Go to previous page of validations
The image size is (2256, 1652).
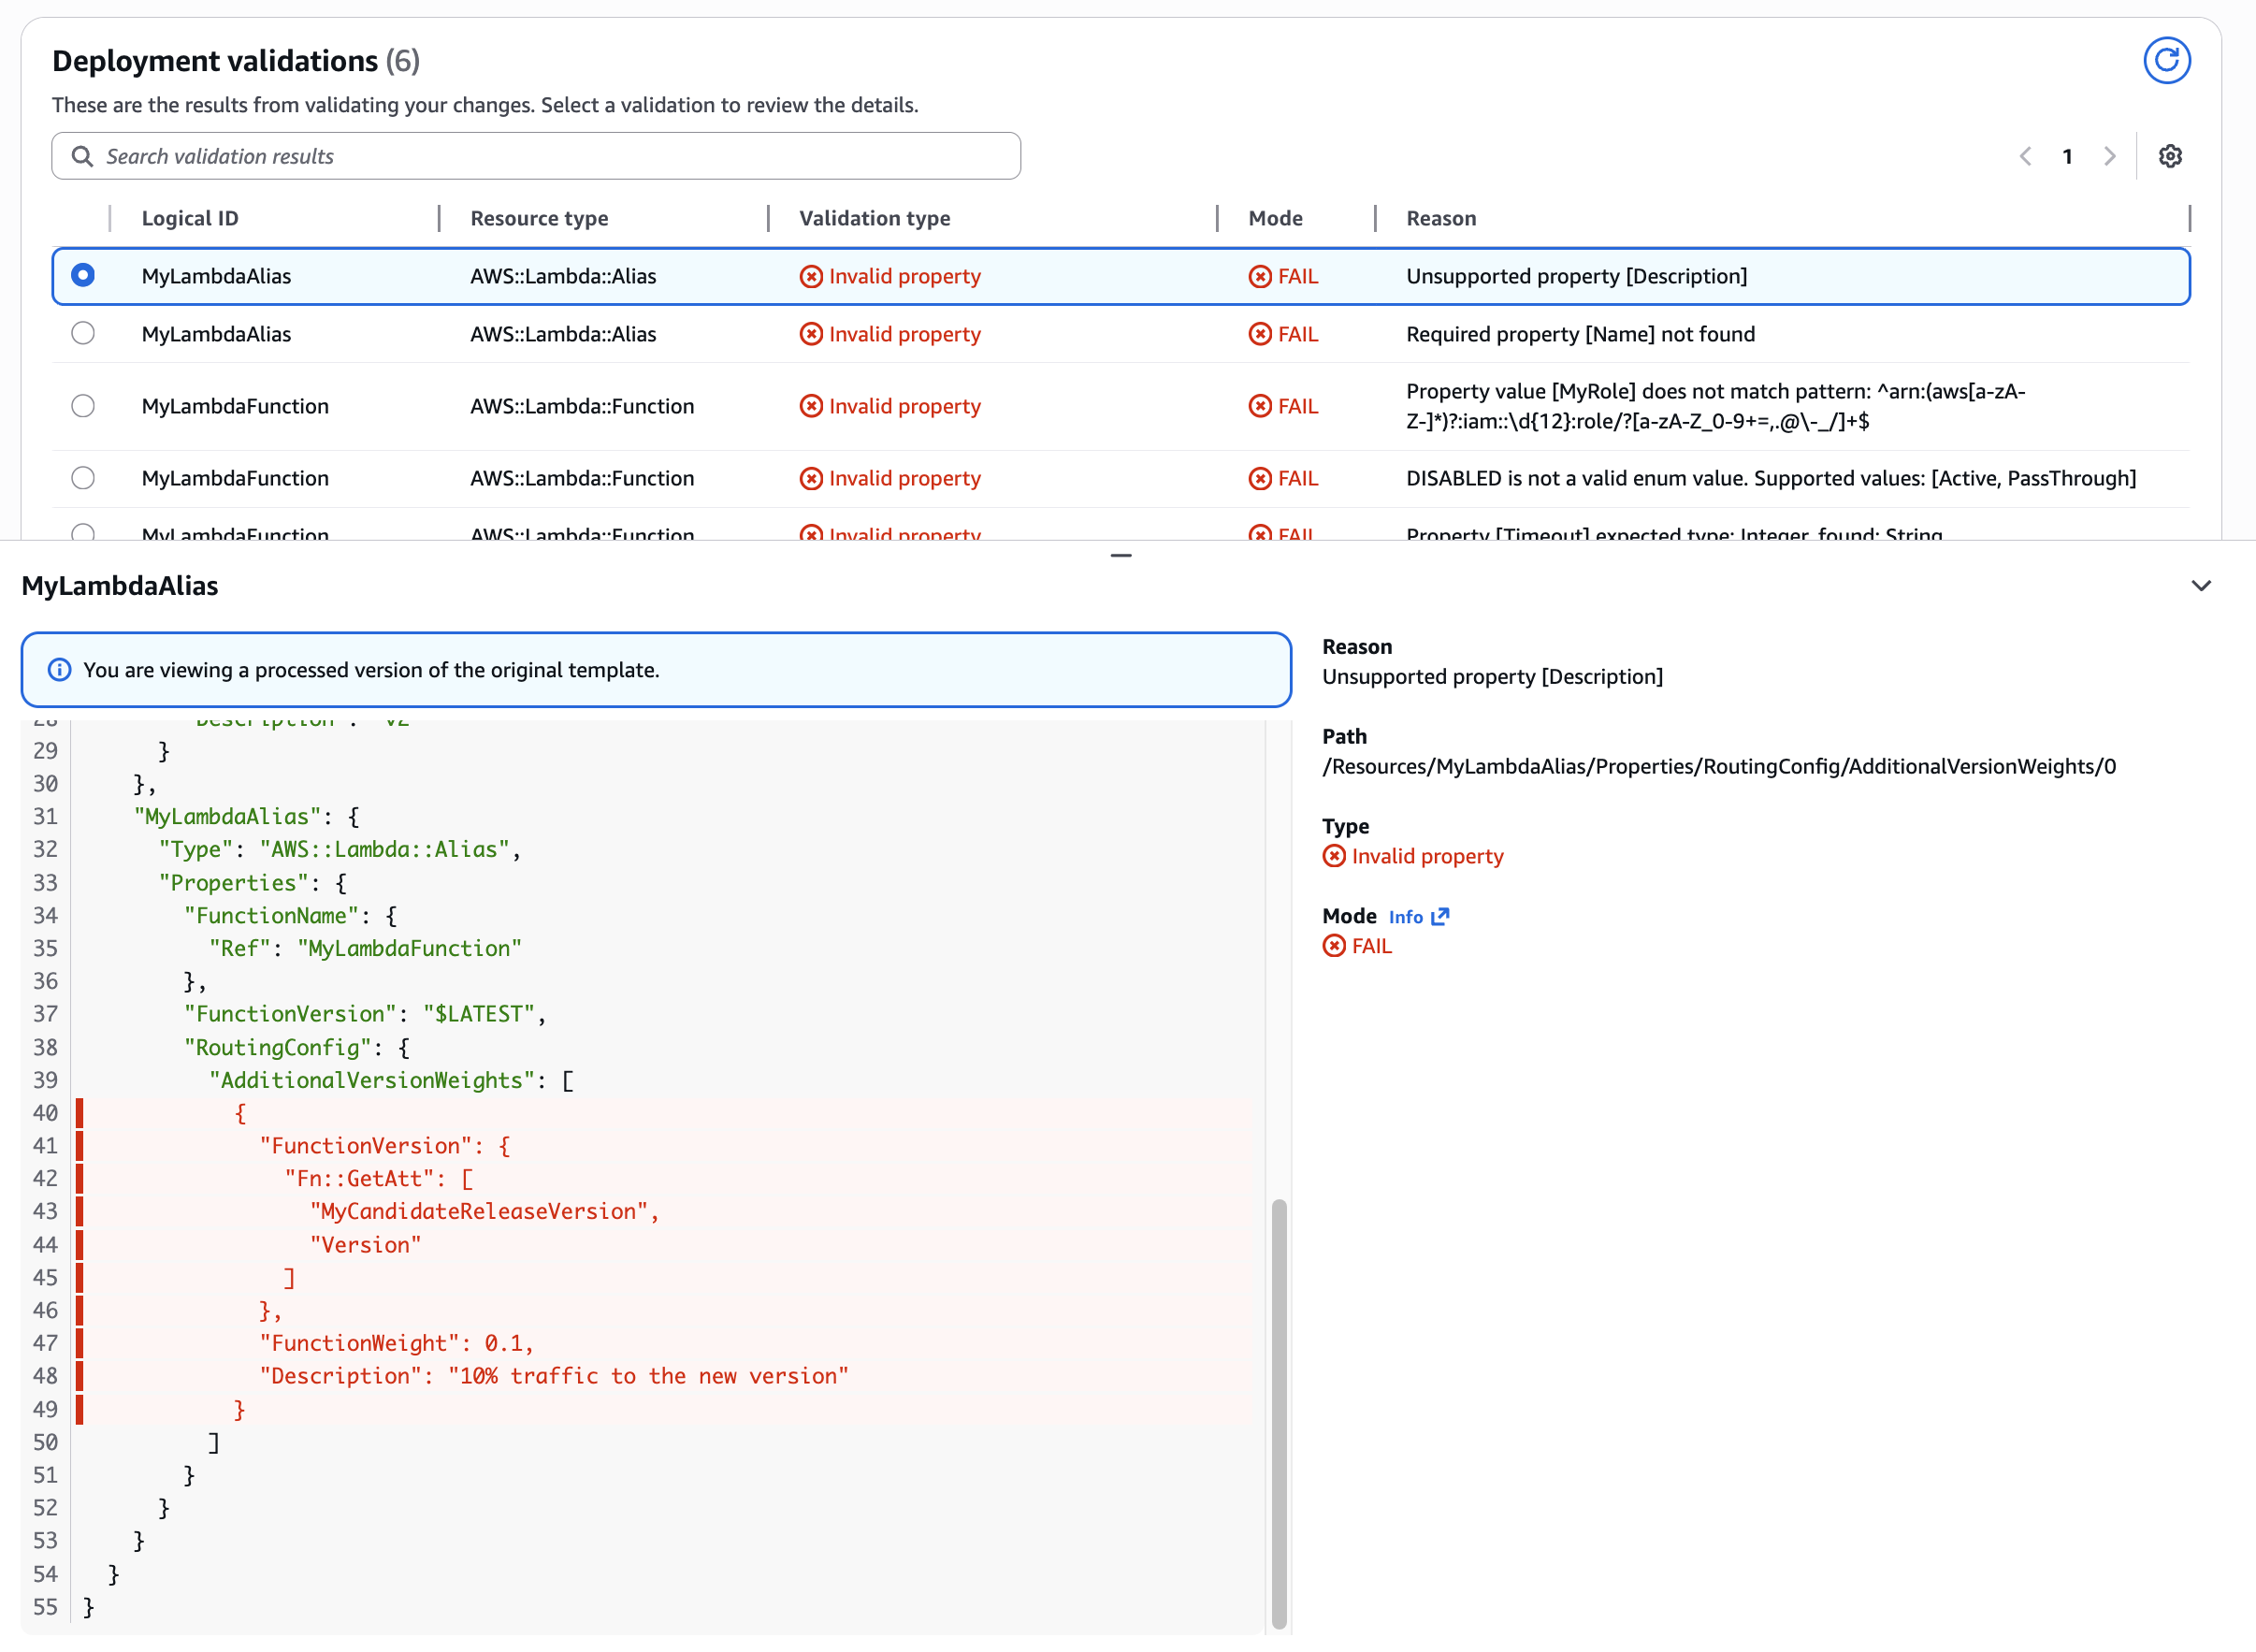2026,156
